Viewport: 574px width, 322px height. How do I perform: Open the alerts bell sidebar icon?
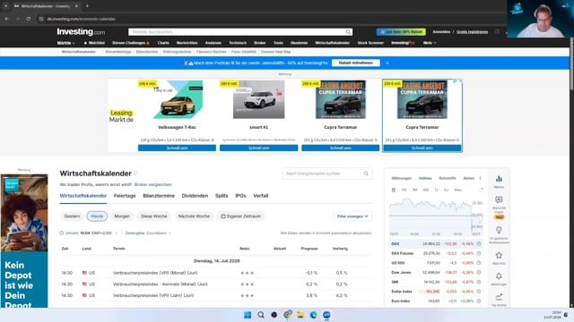pyautogui.click(x=499, y=276)
